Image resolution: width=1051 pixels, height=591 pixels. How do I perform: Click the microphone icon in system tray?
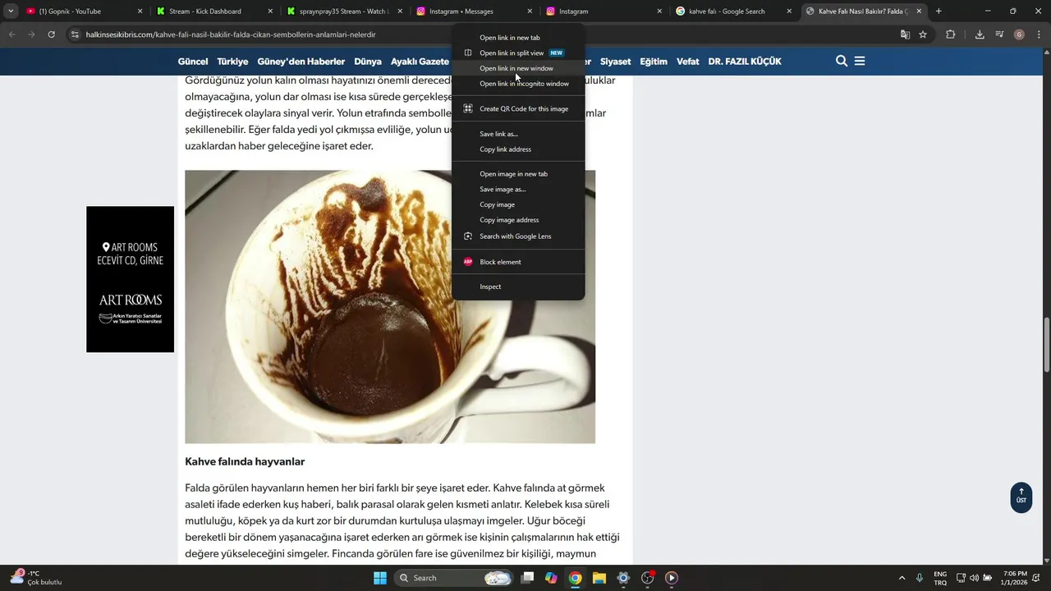point(920,578)
